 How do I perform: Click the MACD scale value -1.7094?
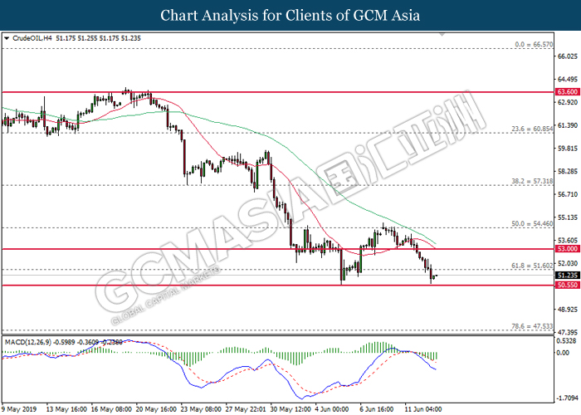click(x=567, y=398)
